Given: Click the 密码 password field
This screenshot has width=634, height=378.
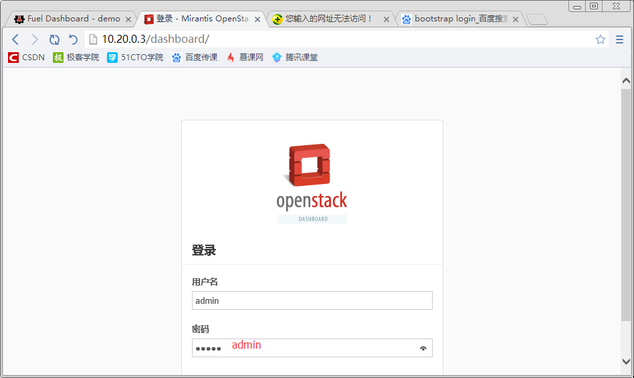Looking at the screenshot, I should click(x=312, y=348).
